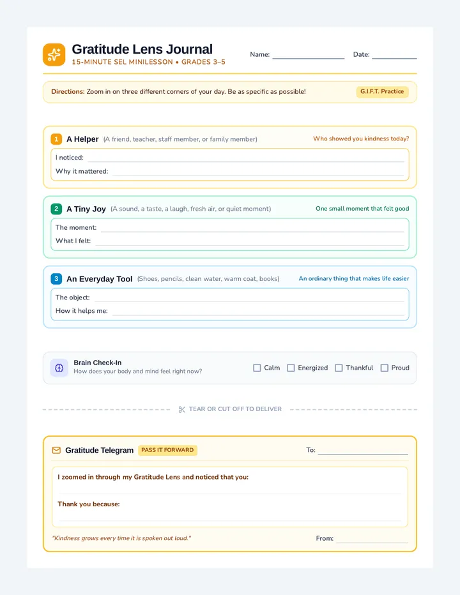Click the envelope icon beside Gratitude Telegram
The height and width of the screenshot is (595, 460).
56,450
